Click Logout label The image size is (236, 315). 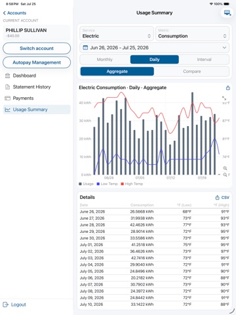(x=18, y=304)
